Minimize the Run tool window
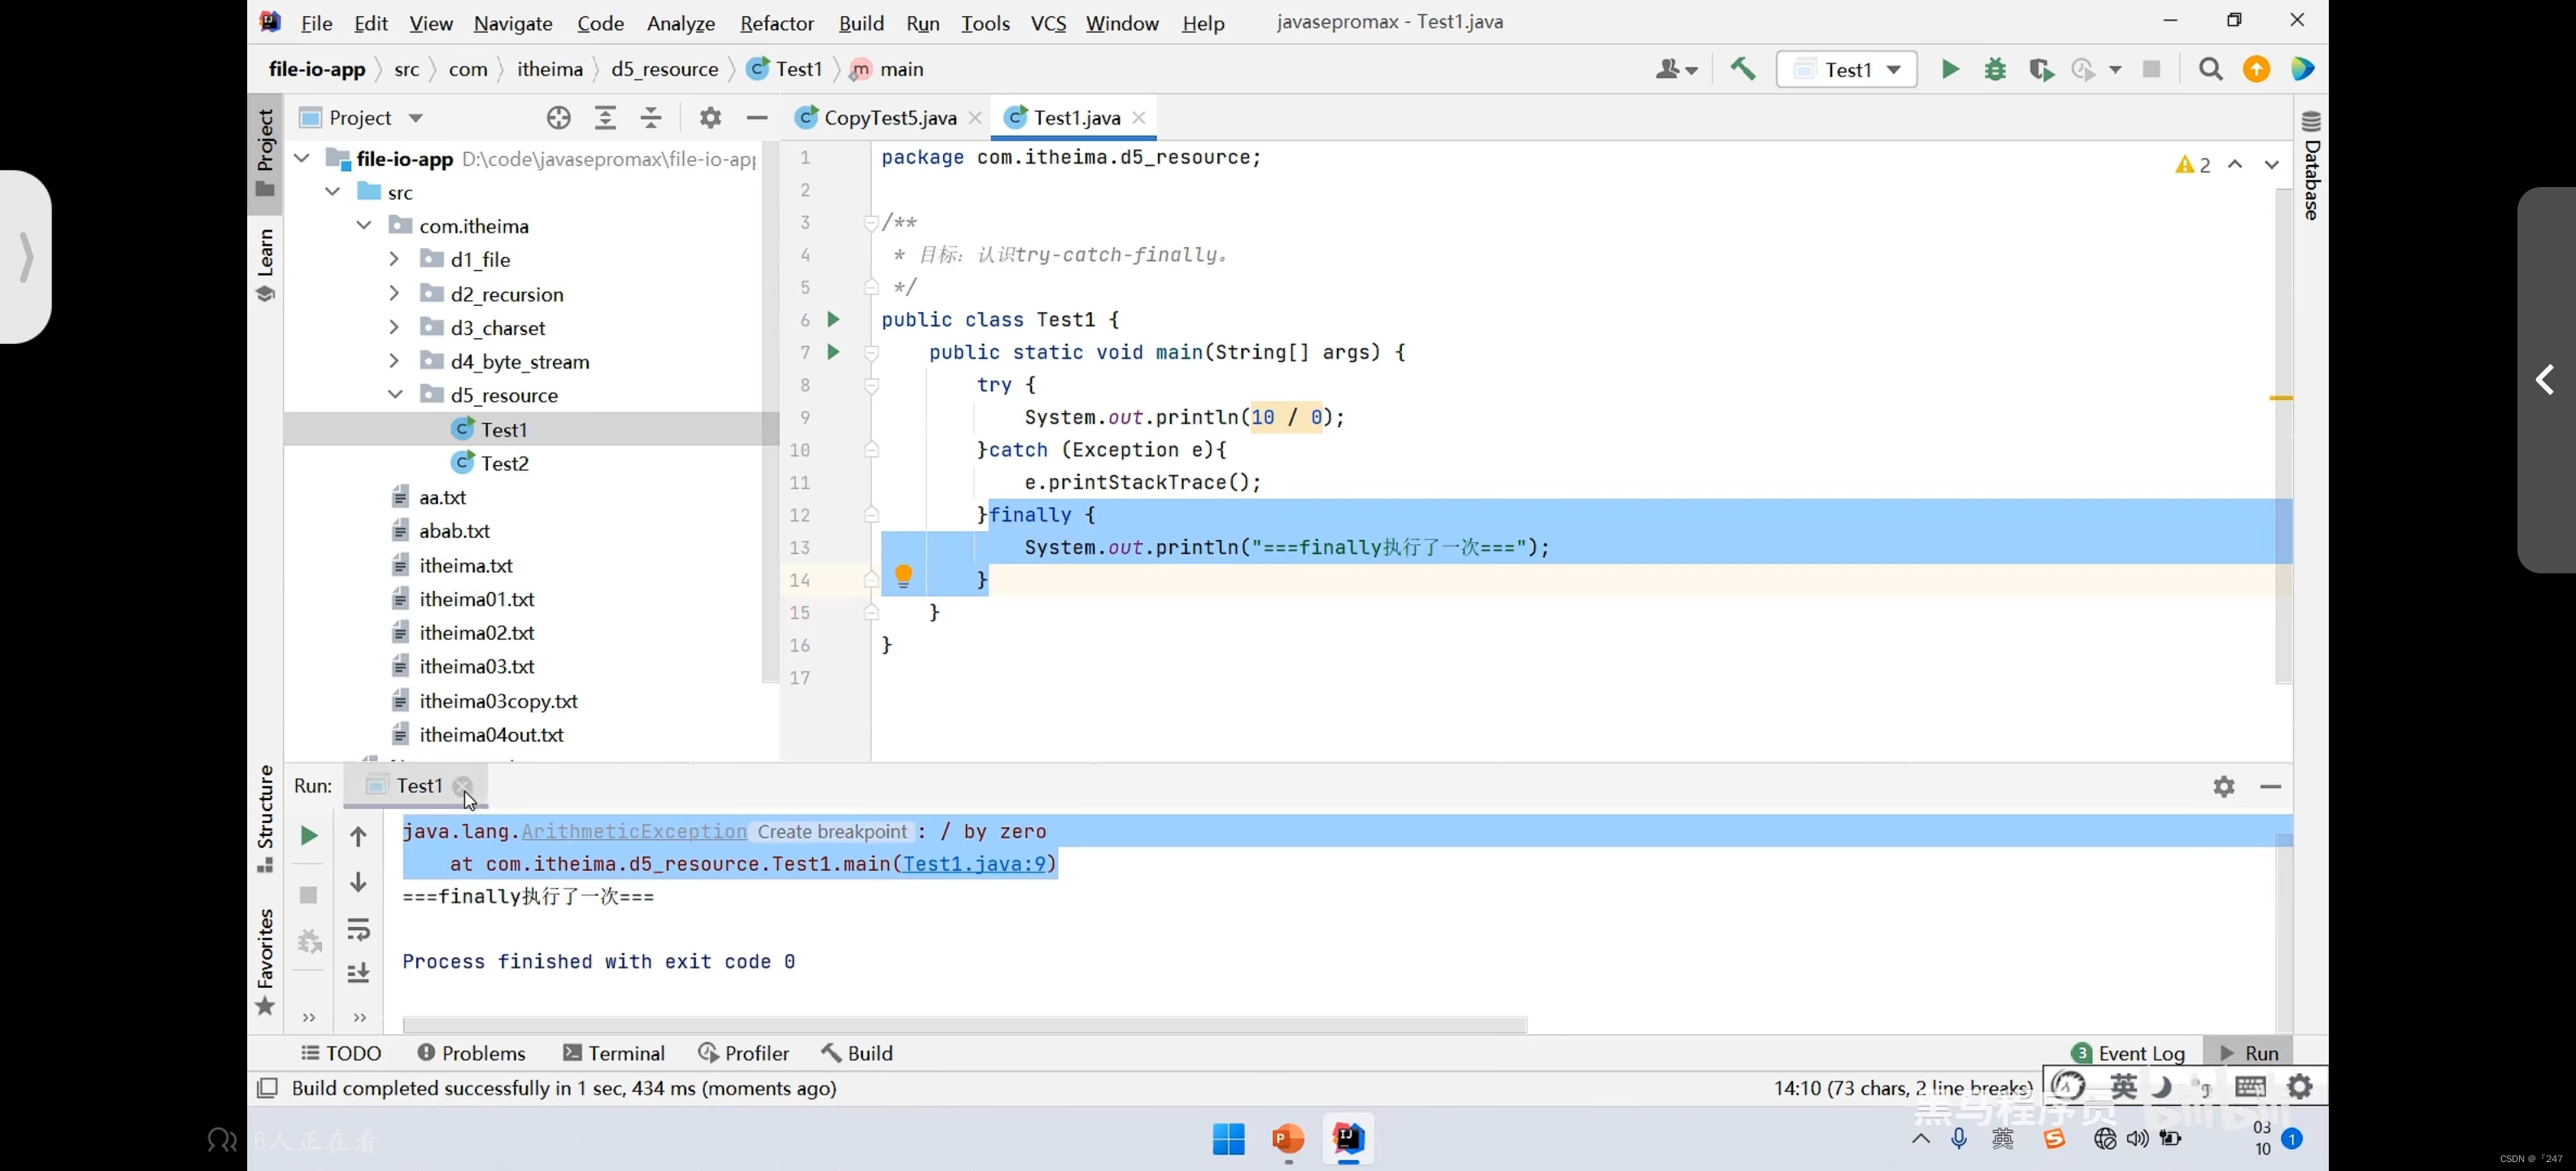2576x1171 pixels. (x=2270, y=787)
